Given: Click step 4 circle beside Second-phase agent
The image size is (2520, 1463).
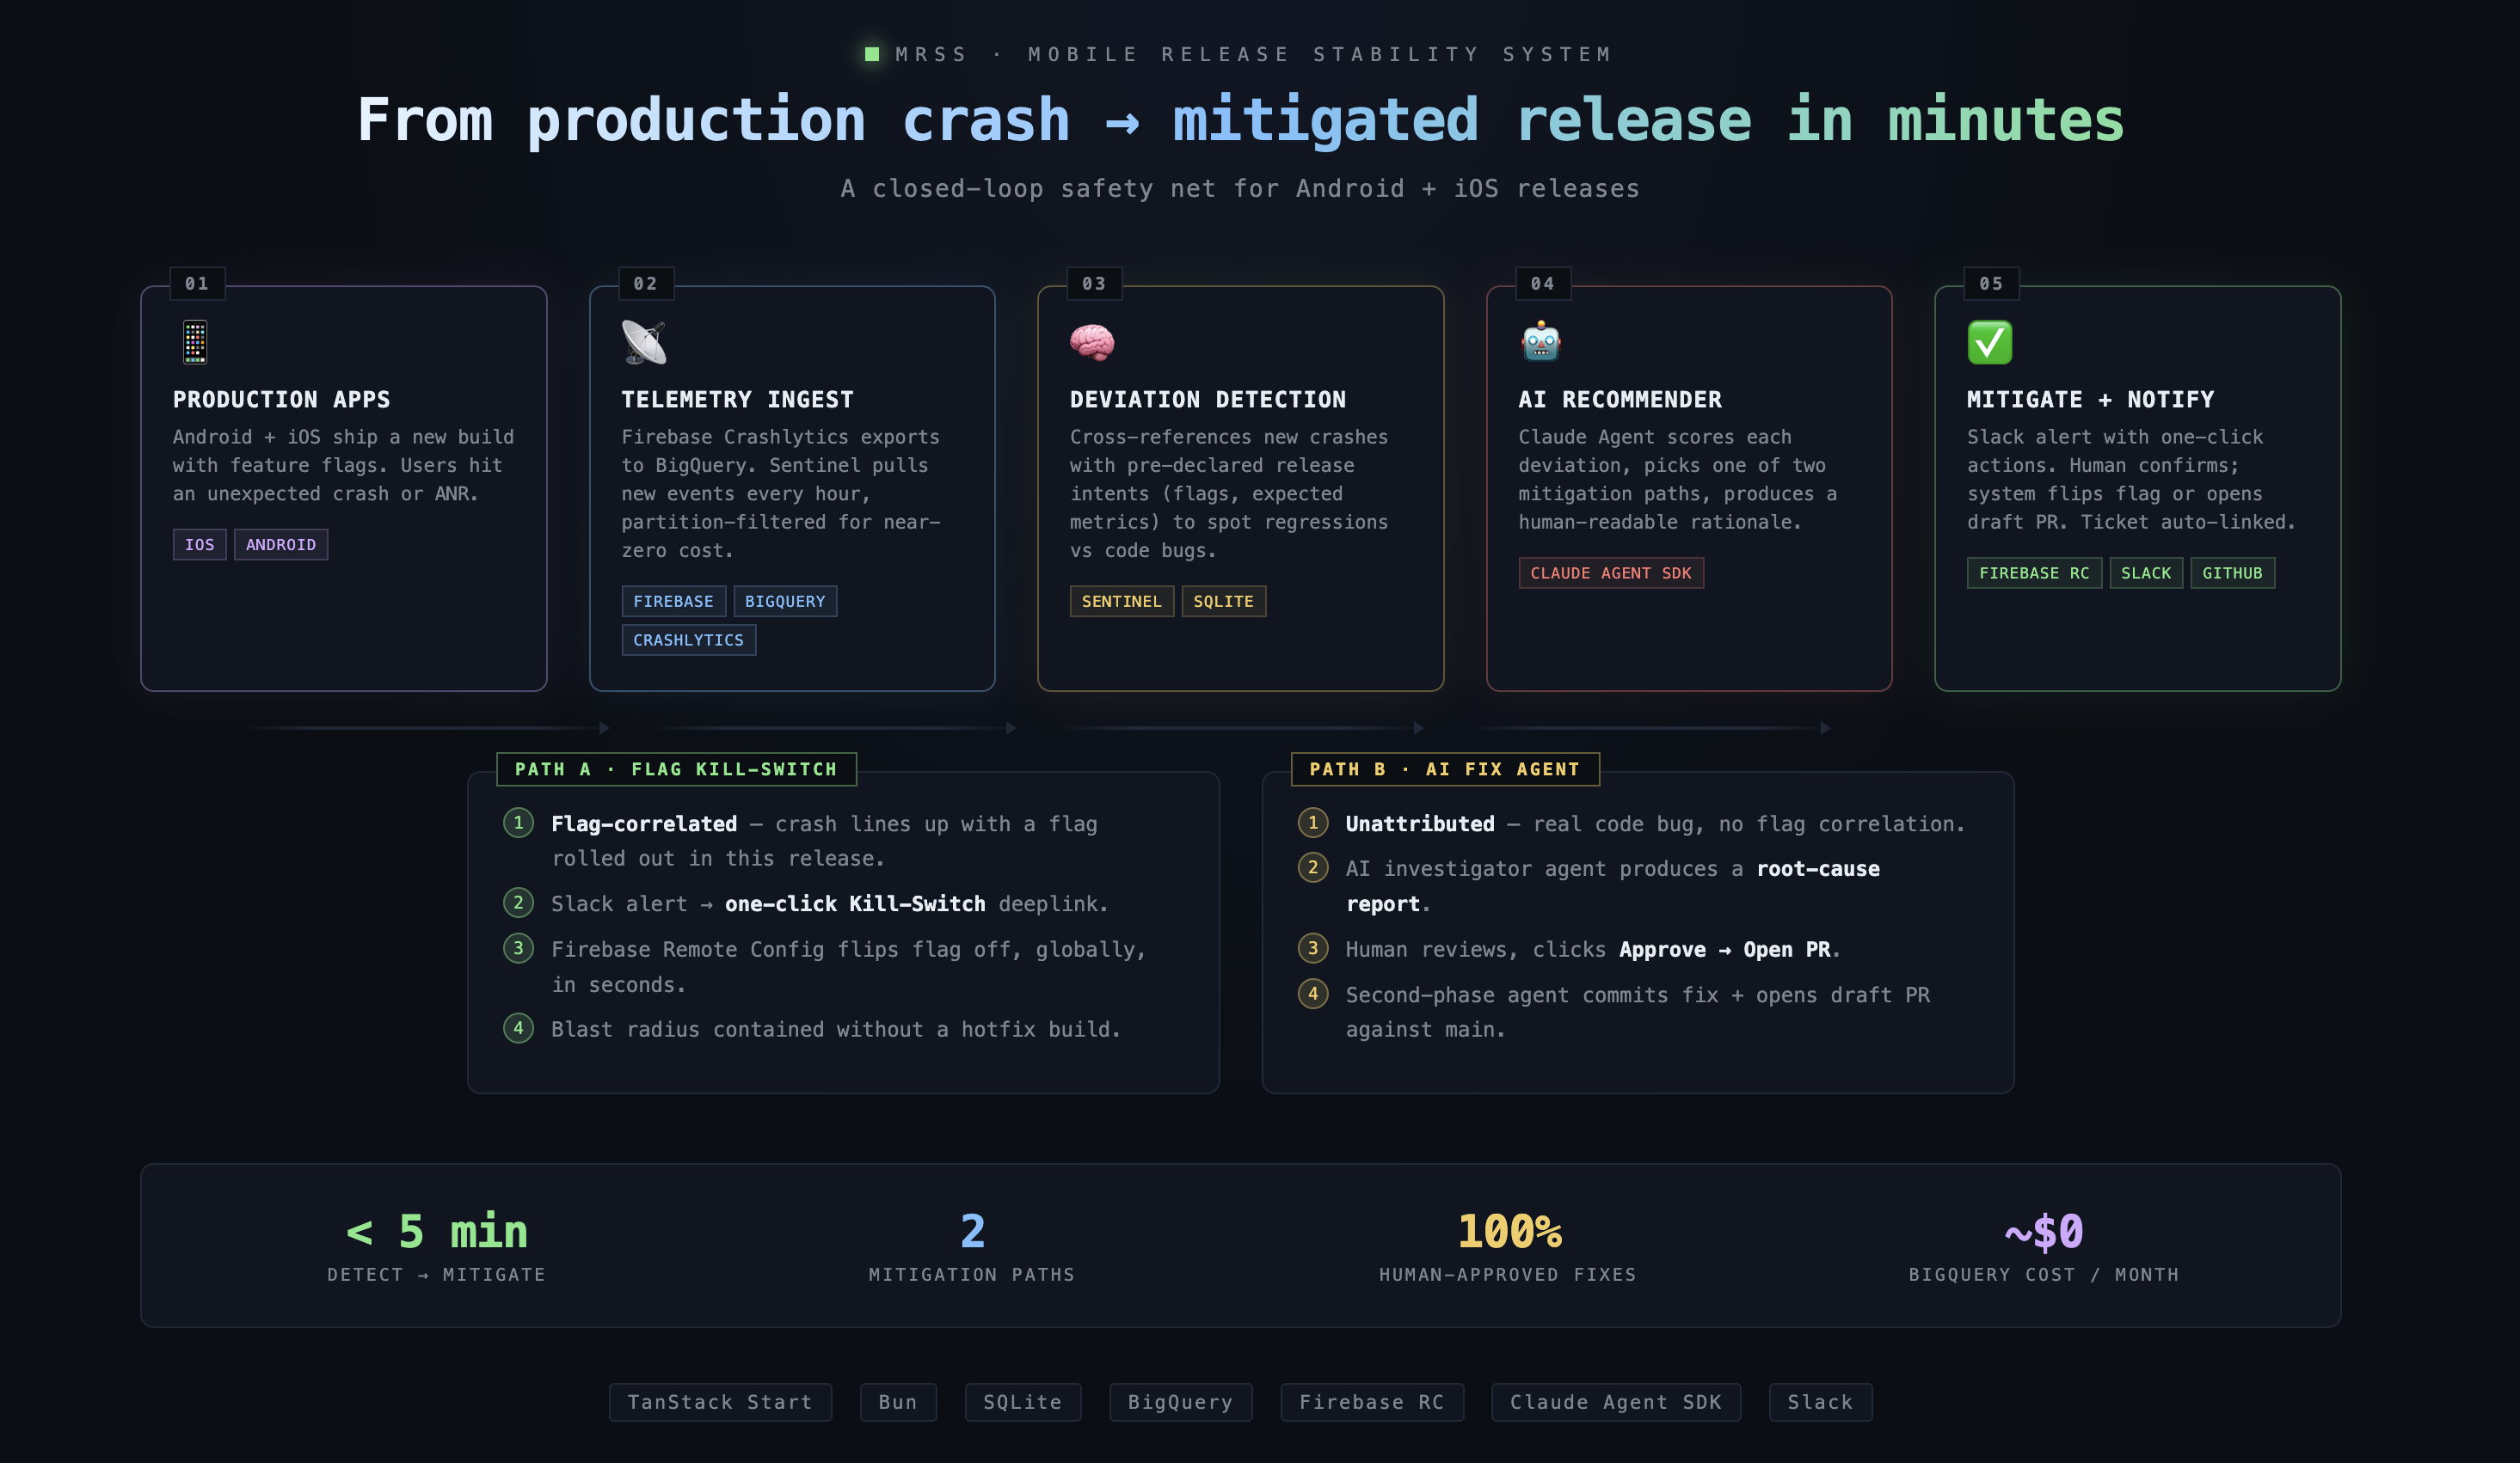Looking at the screenshot, I should click(x=1313, y=994).
